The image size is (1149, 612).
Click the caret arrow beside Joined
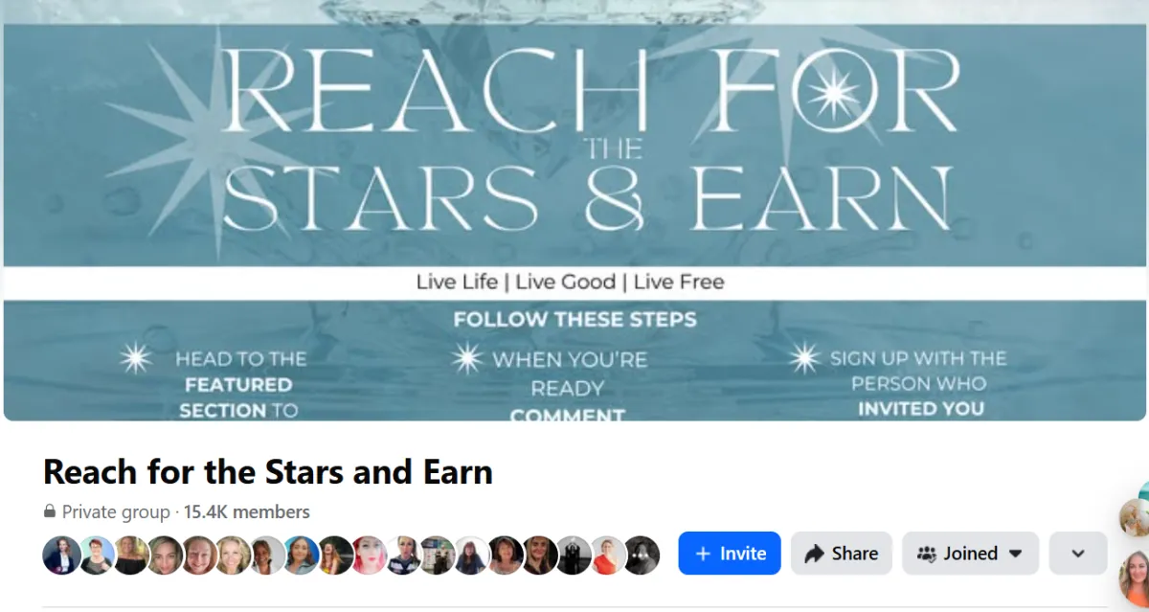coord(1016,554)
